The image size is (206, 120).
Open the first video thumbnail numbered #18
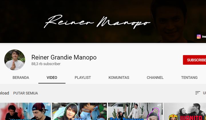[x=25, y=111]
